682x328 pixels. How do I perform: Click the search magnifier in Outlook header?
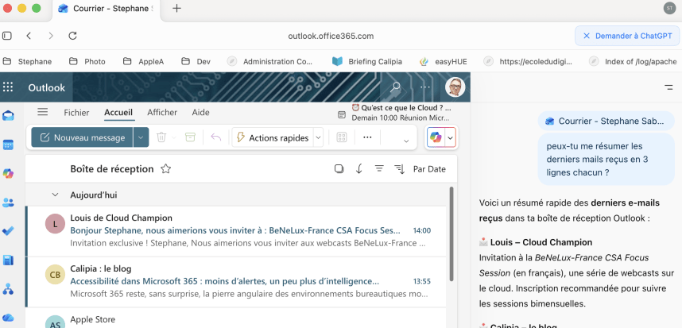[395, 87]
